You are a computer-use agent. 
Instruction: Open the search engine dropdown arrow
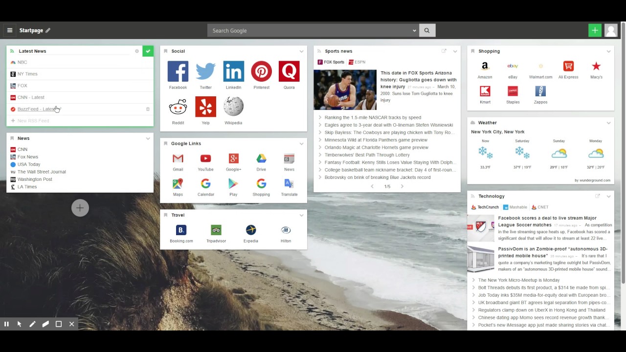(x=414, y=30)
